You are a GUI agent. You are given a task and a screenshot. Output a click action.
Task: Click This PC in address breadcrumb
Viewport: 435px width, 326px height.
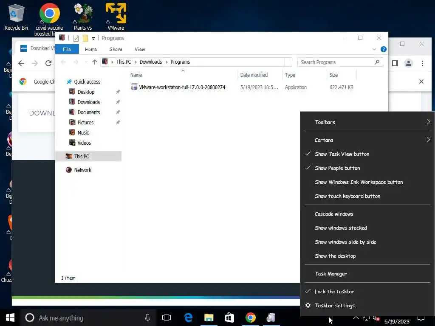click(124, 62)
